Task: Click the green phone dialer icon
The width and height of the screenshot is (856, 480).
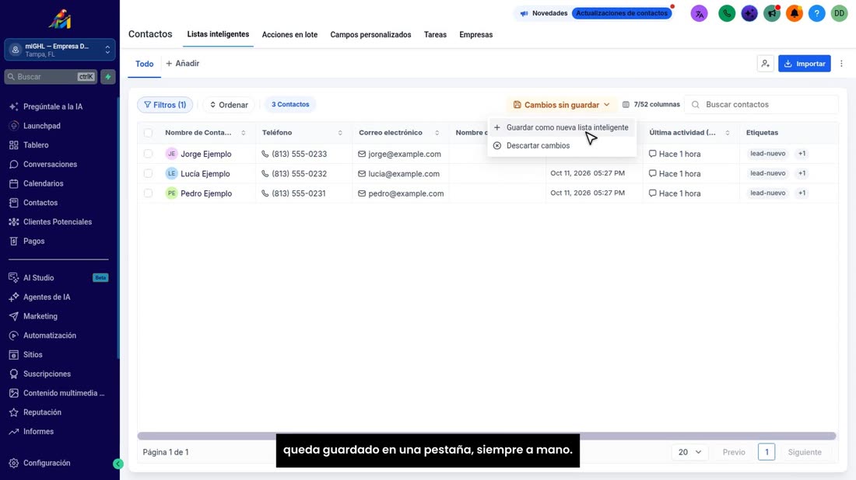Action: (727, 13)
